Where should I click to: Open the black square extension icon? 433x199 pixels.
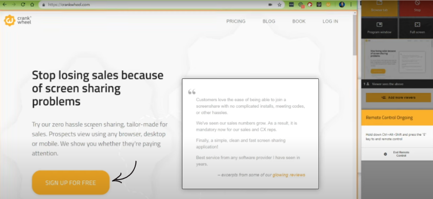[x=319, y=4]
